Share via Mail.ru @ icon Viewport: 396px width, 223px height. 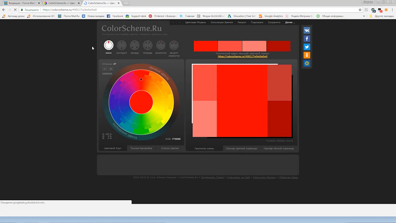coord(307,63)
